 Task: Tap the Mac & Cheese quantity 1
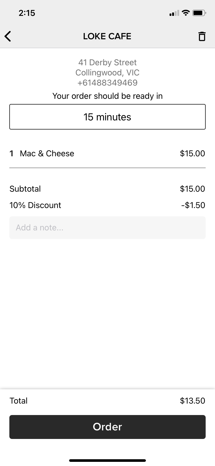coord(11,153)
